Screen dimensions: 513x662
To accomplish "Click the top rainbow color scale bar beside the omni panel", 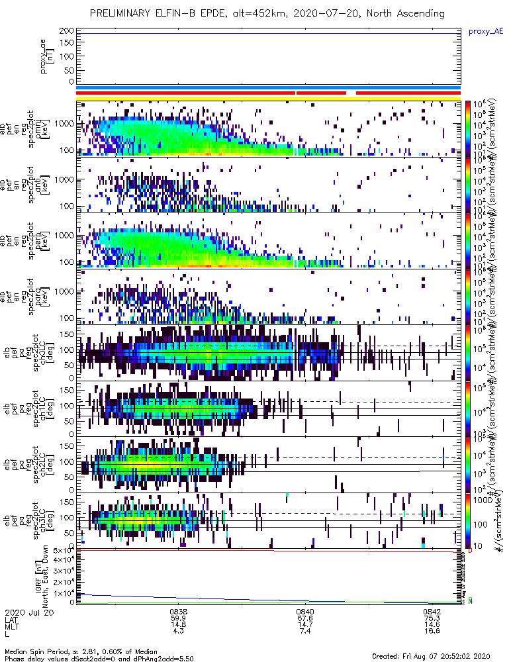I will point(467,129).
